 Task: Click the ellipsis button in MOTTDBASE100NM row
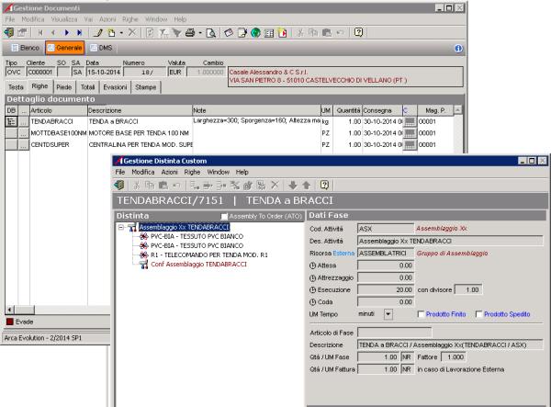(24, 133)
